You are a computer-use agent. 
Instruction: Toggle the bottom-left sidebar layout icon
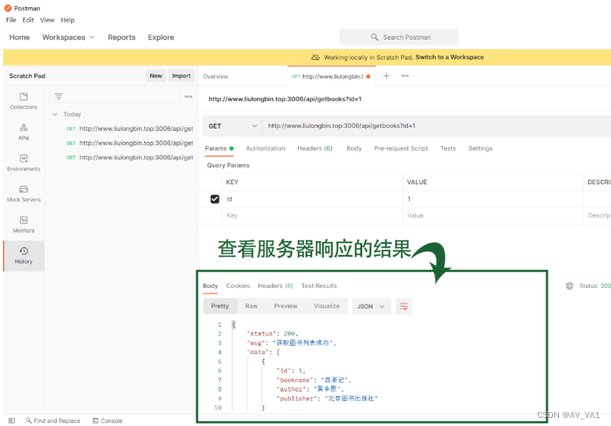pyautogui.click(x=11, y=421)
